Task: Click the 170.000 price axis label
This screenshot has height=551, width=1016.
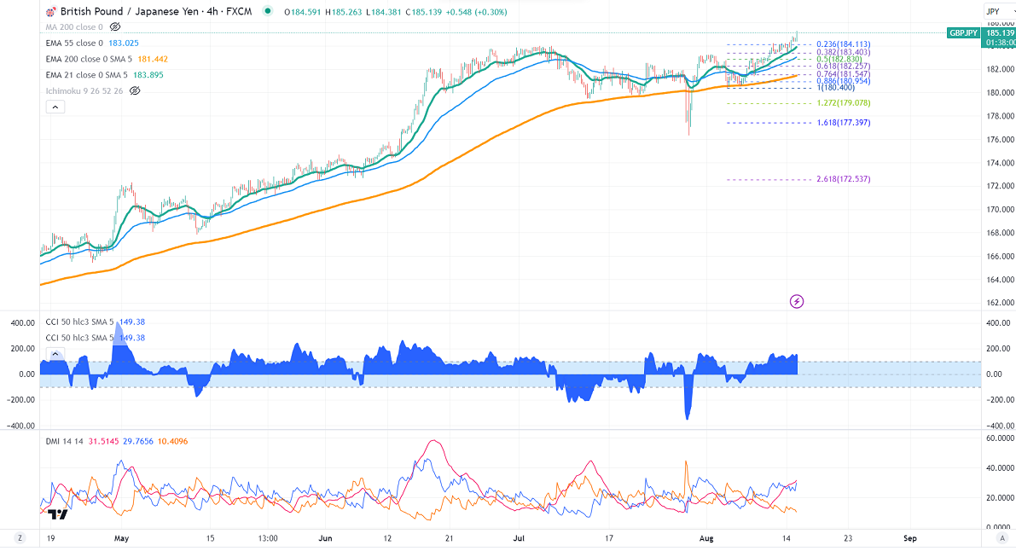Action: coord(1001,209)
